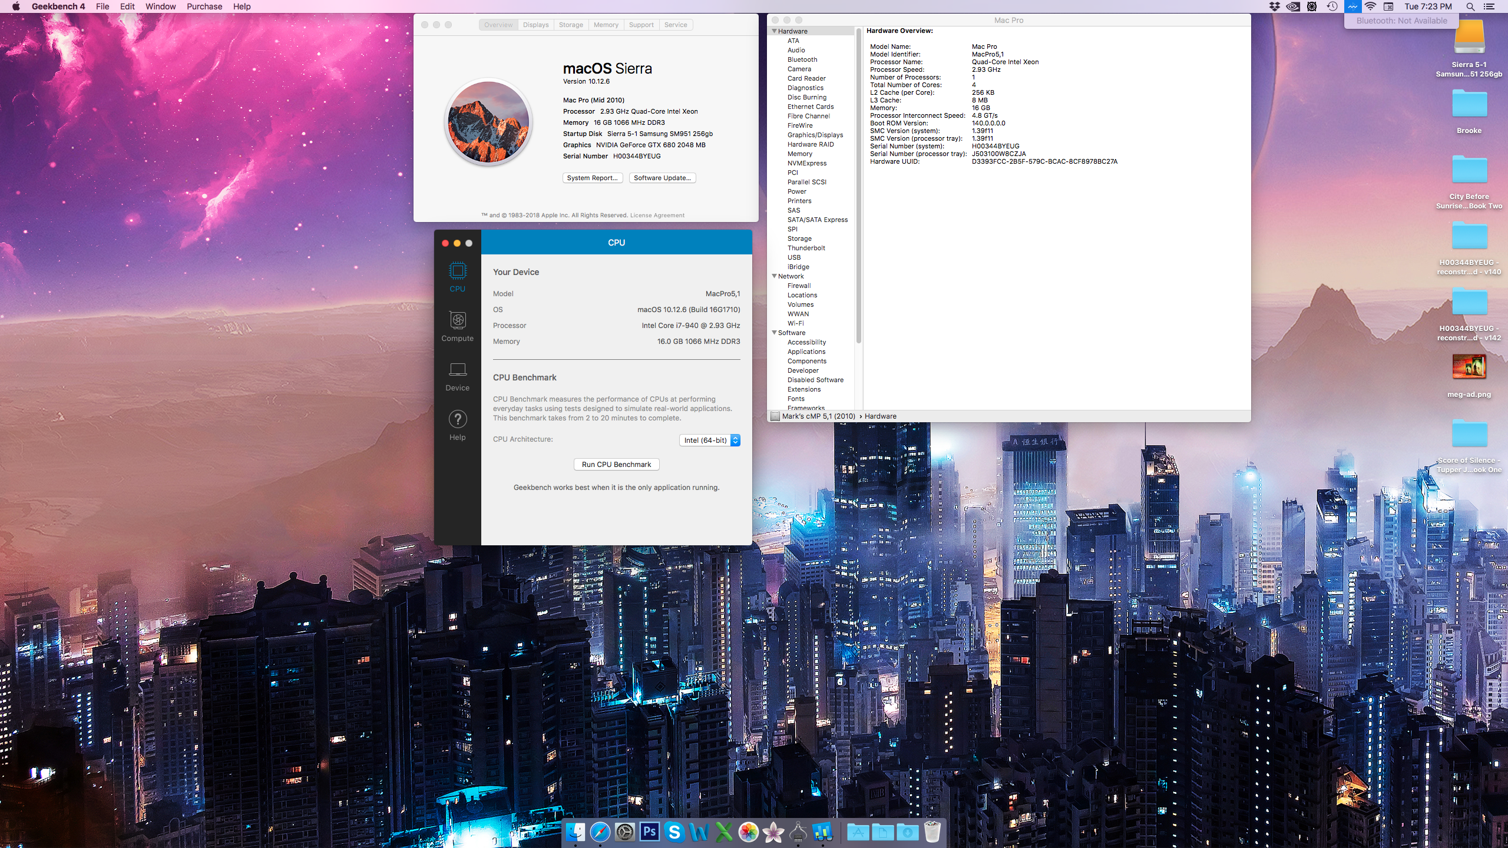This screenshot has width=1508, height=848.
Task: Collapse the Software section in System Report
Action: [774, 333]
